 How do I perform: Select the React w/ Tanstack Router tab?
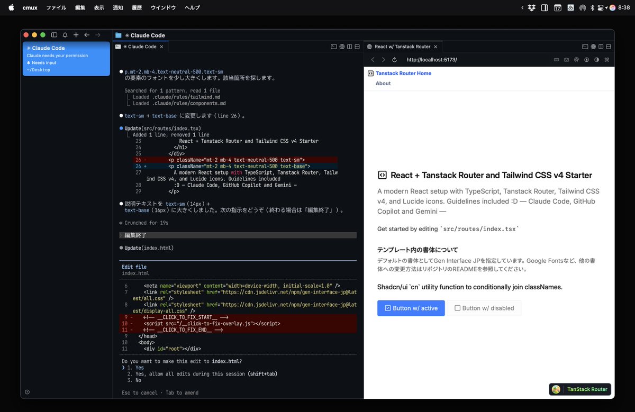pyautogui.click(x=402, y=47)
